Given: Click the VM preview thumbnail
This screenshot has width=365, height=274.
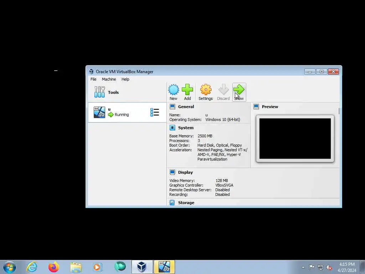Looking at the screenshot, I should click(x=295, y=139).
